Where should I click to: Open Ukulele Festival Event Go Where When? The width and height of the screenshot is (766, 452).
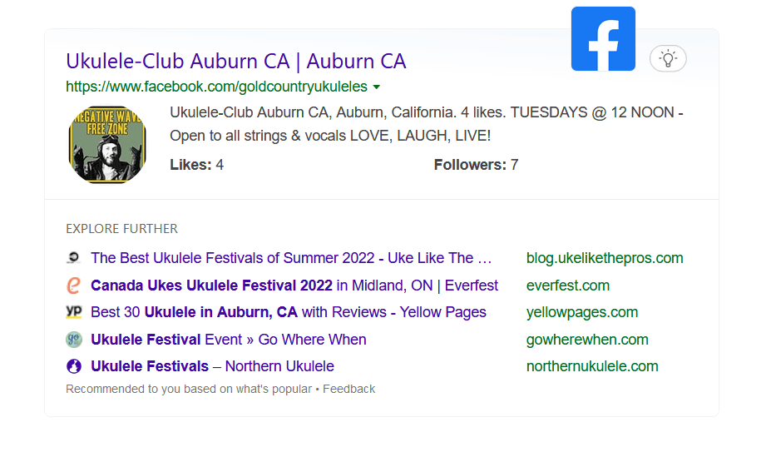point(229,340)
